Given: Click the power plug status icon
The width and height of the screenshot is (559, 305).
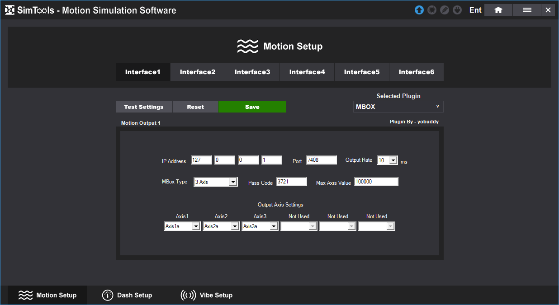Looking at the screenshot, I should pyautogui.click(x=457, y=10).
